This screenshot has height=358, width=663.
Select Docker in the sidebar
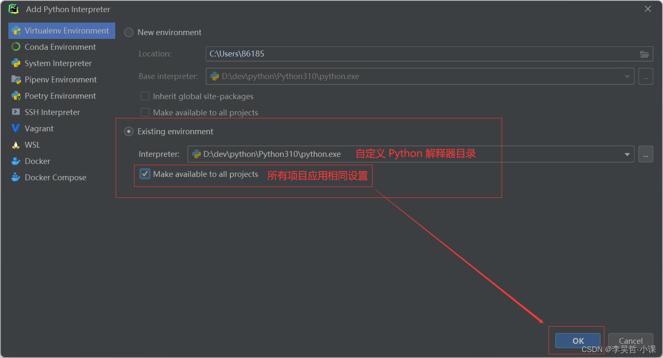tap(62, 161)
